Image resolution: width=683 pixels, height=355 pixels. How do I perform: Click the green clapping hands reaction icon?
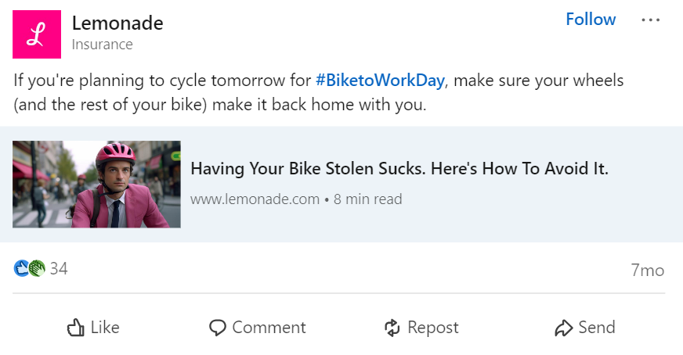pos(38,268)
